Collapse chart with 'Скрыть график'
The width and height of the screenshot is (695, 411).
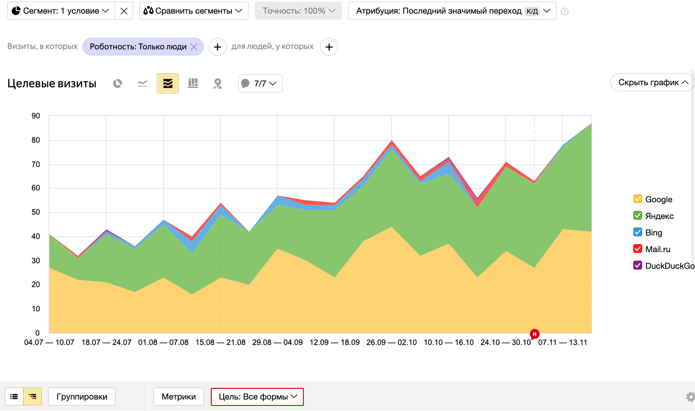[652, 82]
